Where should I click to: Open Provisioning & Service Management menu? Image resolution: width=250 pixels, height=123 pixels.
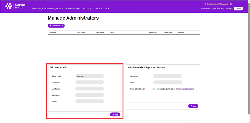[47, 8]
